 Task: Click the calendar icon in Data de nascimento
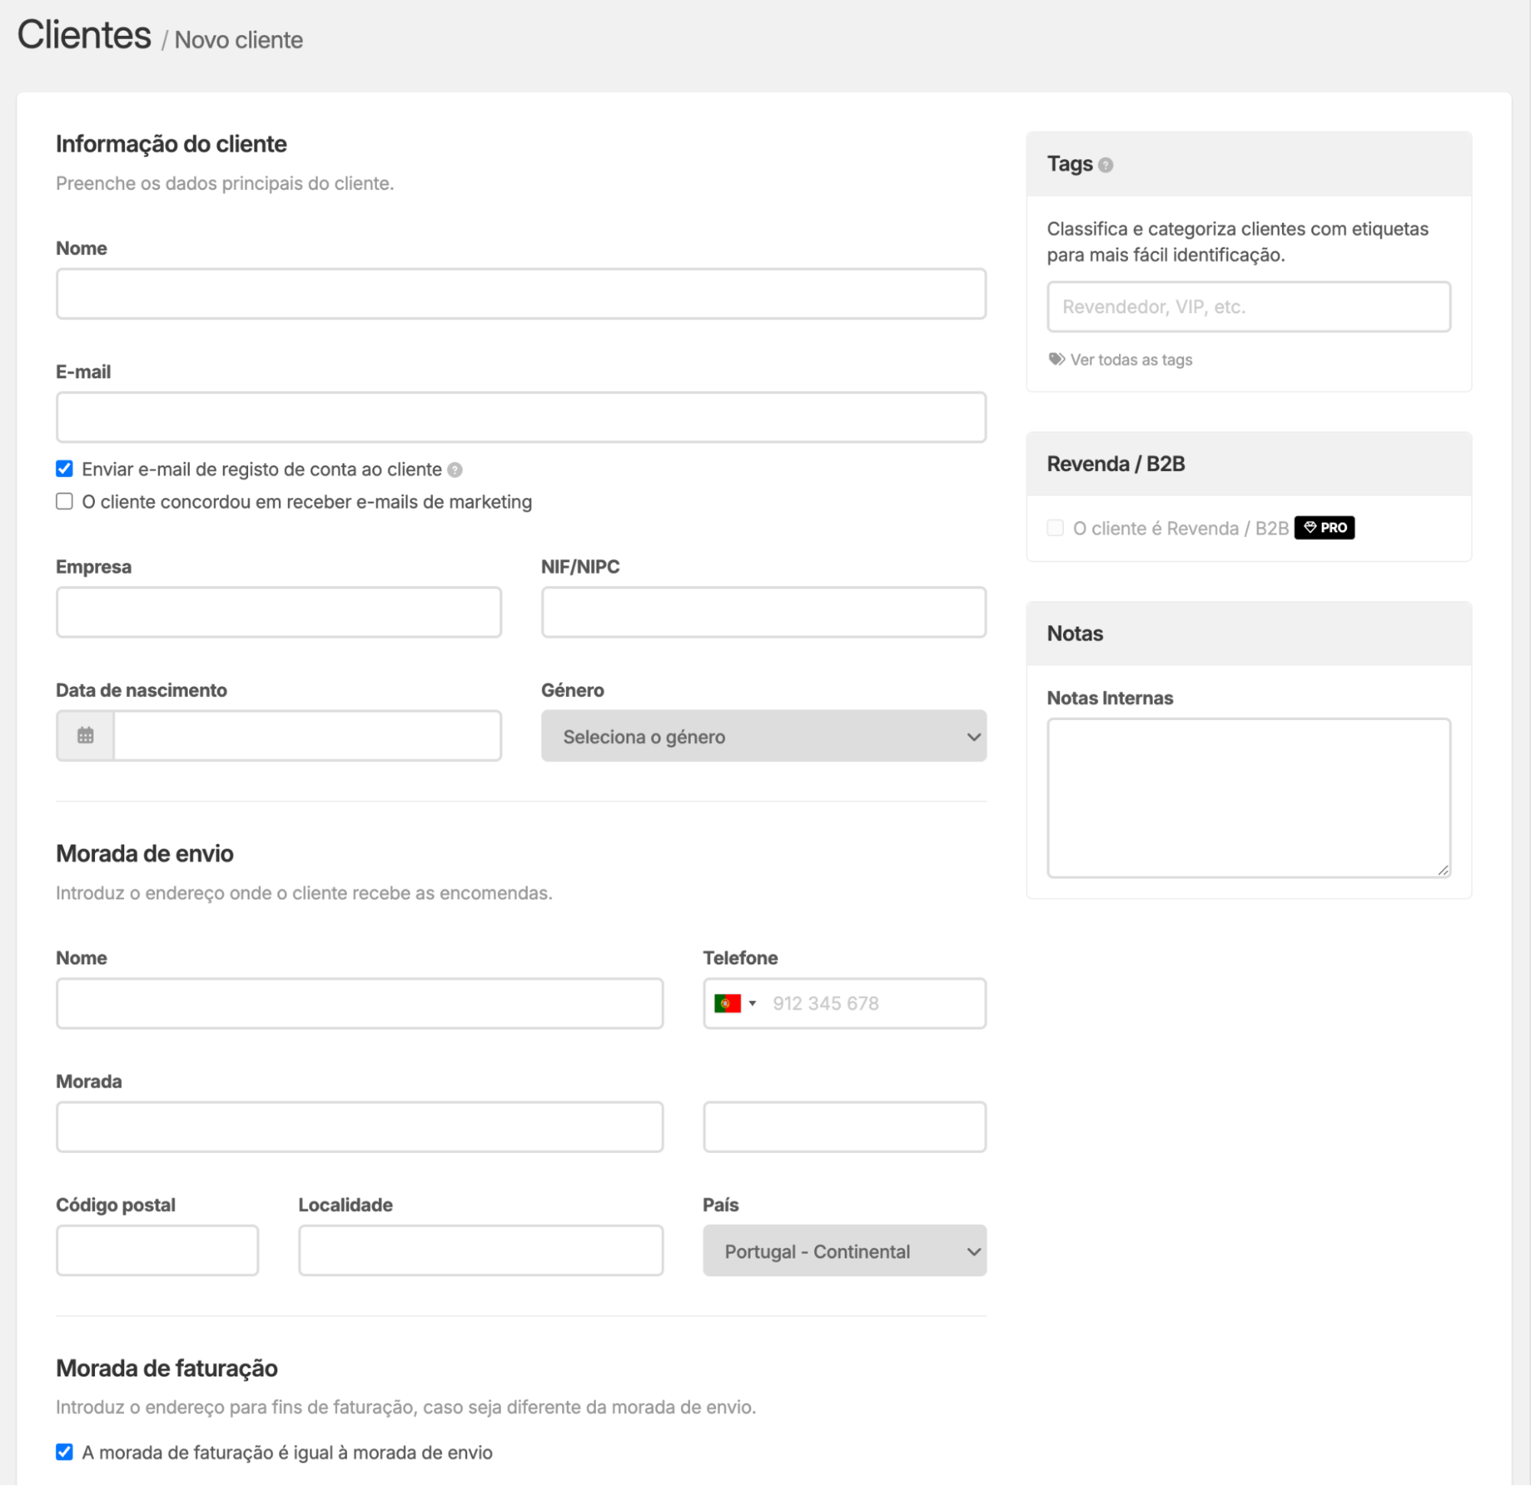tap(85, 735)
